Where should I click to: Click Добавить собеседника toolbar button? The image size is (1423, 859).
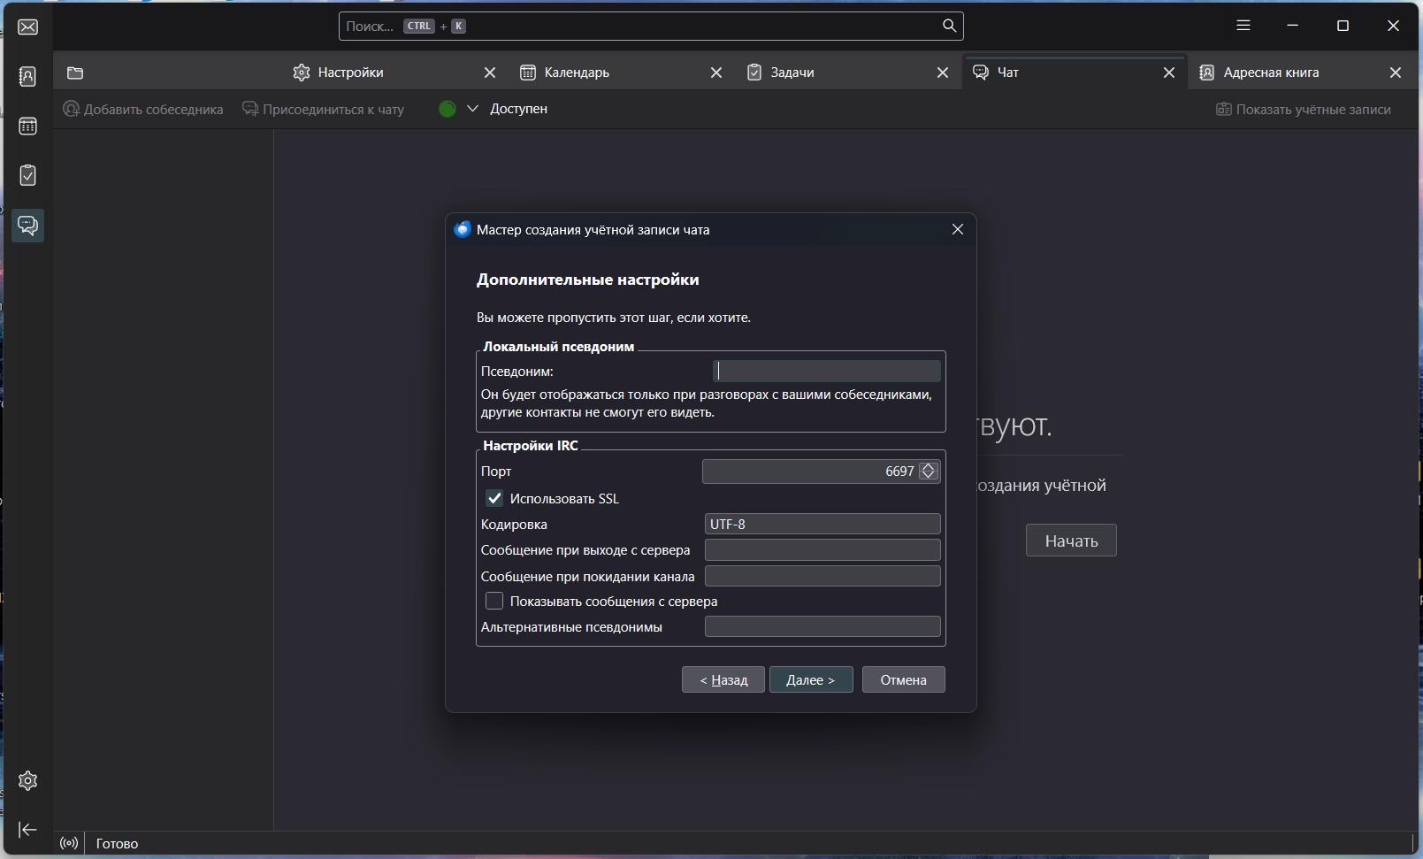(x=143, y=109)
